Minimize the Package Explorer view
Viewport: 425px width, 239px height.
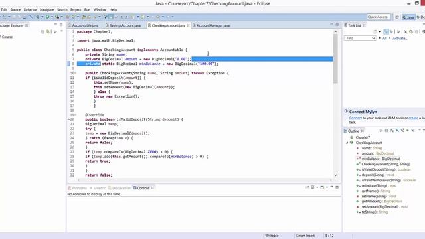56,25
